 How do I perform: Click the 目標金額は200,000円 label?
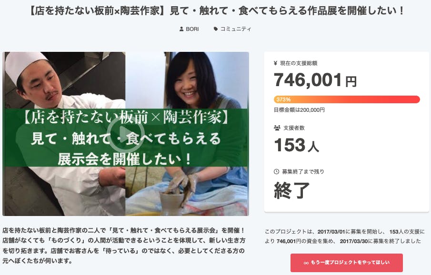299,110
